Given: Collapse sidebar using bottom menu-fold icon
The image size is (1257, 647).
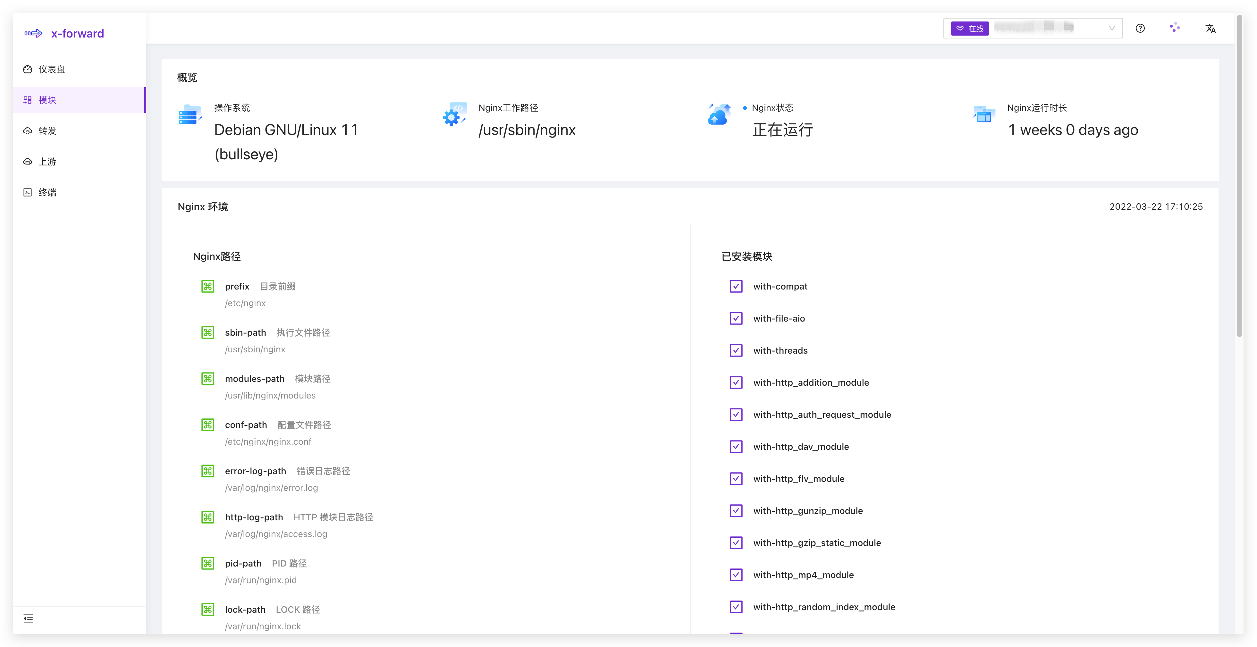Looking at the screenshot, I should coord(28,619).
